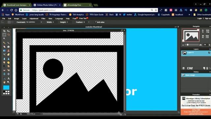Image resolution: width=211 pixels, height=119 pixels.
Task: Switch to the thumbnail icon transparent tab
Action: [17, 5]
